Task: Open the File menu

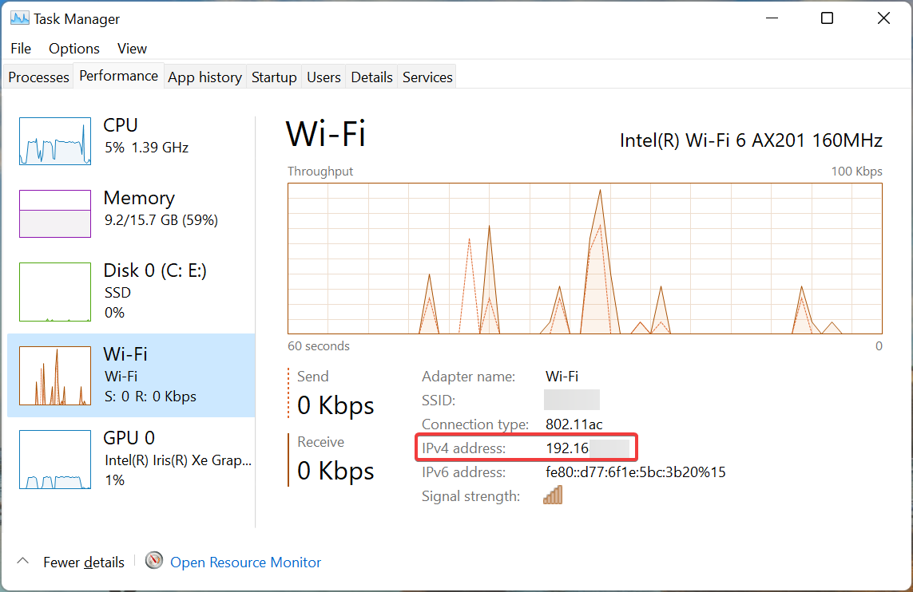Action: pyautogui.click(x=21, y=49)
